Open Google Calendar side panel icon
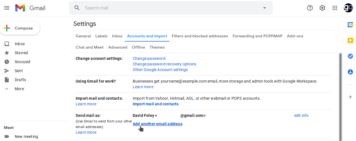The height and width of the screenshot is (141, 356). [x=350, y=25]
